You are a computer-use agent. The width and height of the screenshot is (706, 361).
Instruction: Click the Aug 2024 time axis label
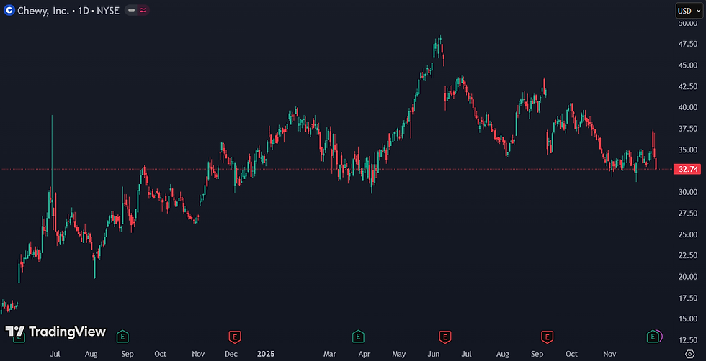tap(91, 354)
